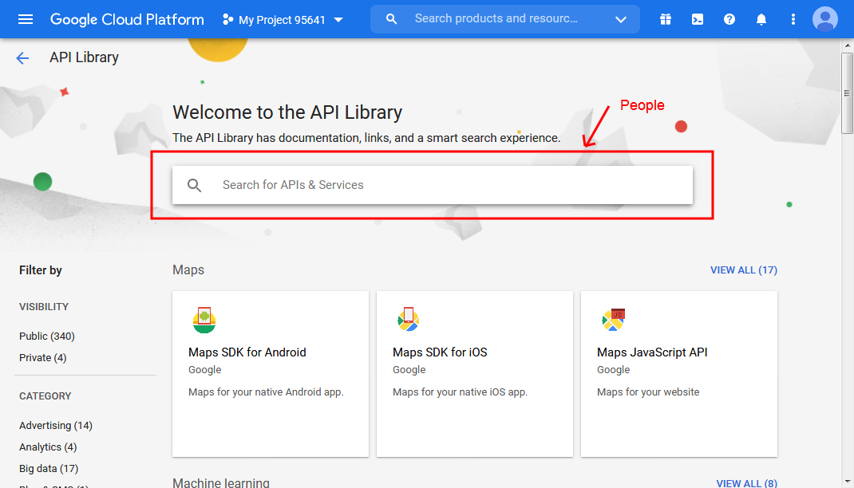The width and height of the screenshot is (854, 488).
Task: Open the Maps SDK for Android card
Action: pos(271,374)
